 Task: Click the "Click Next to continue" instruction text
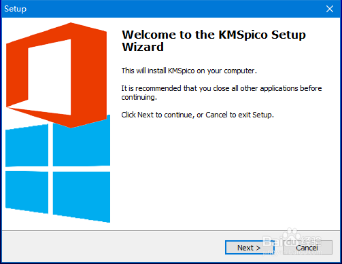coord(197,115)
